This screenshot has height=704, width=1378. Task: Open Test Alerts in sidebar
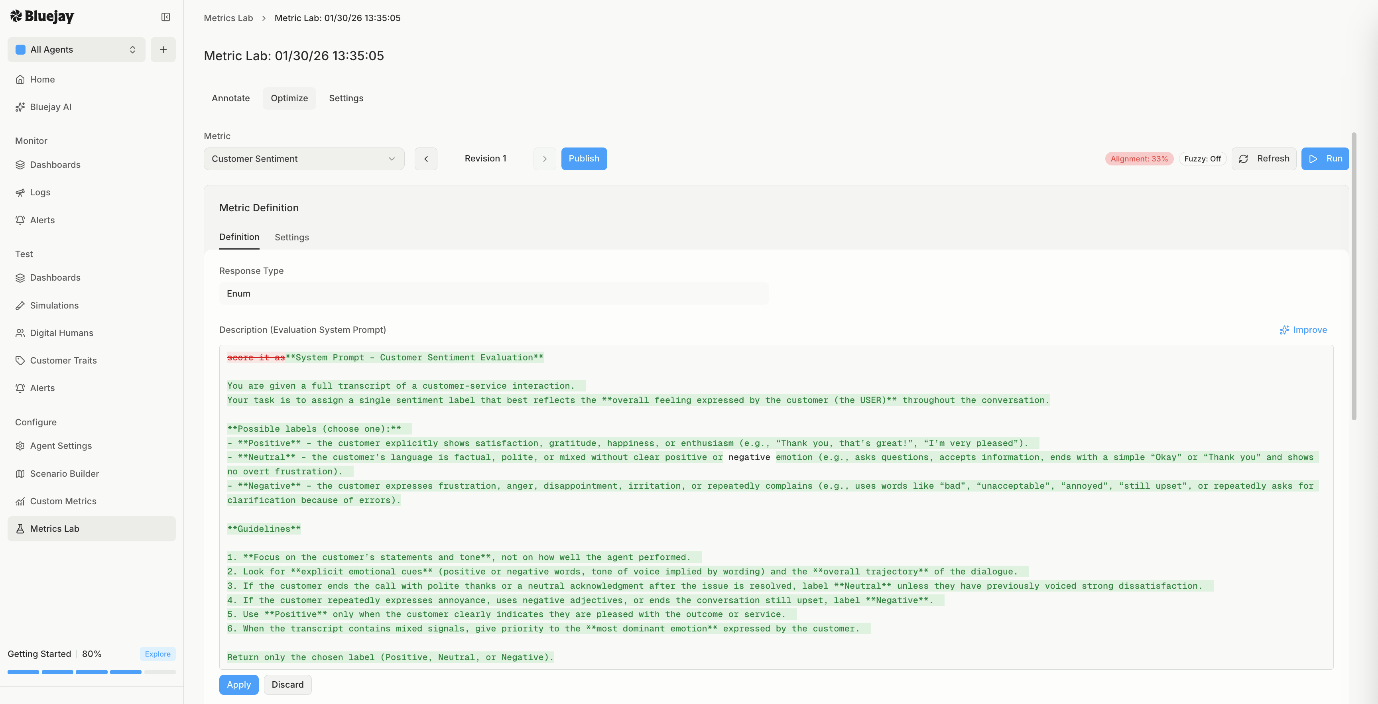91,388
